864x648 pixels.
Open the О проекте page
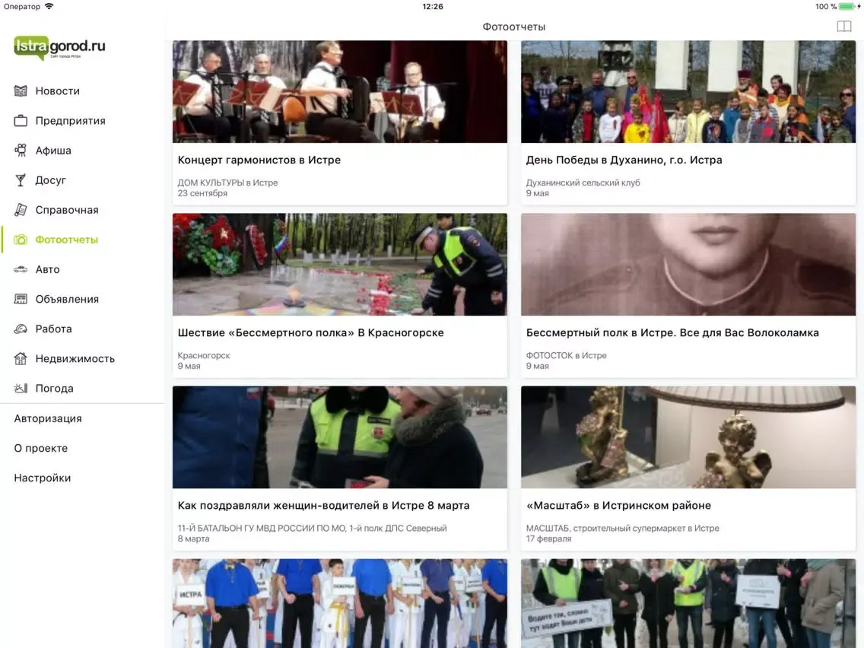[41, 449]
